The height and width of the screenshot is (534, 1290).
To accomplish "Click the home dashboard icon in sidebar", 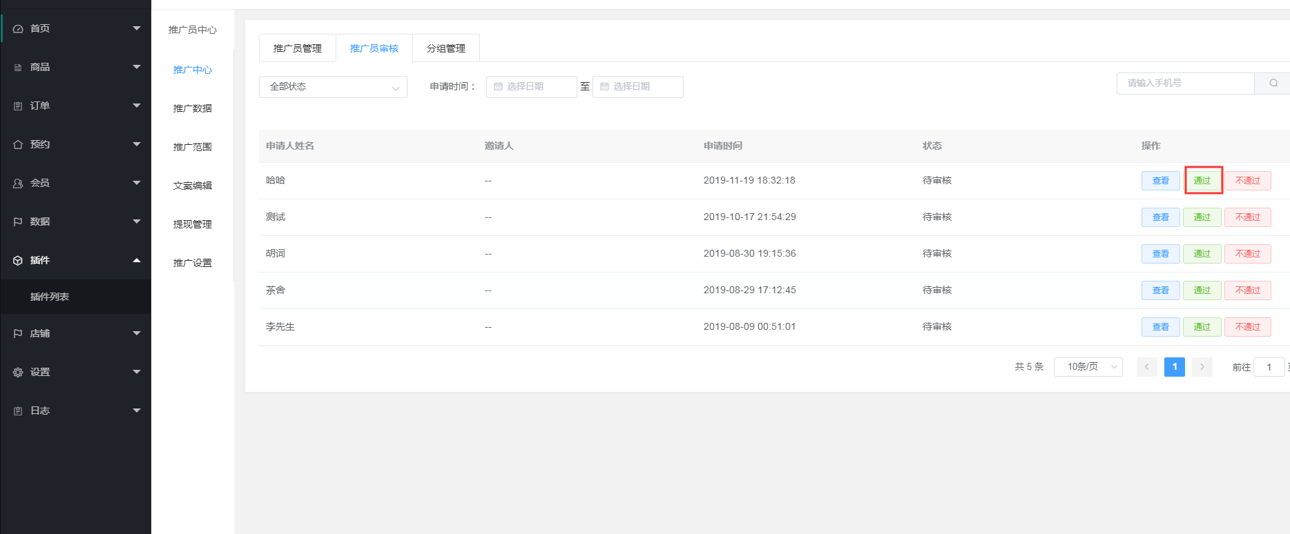I will pos(18,29).
